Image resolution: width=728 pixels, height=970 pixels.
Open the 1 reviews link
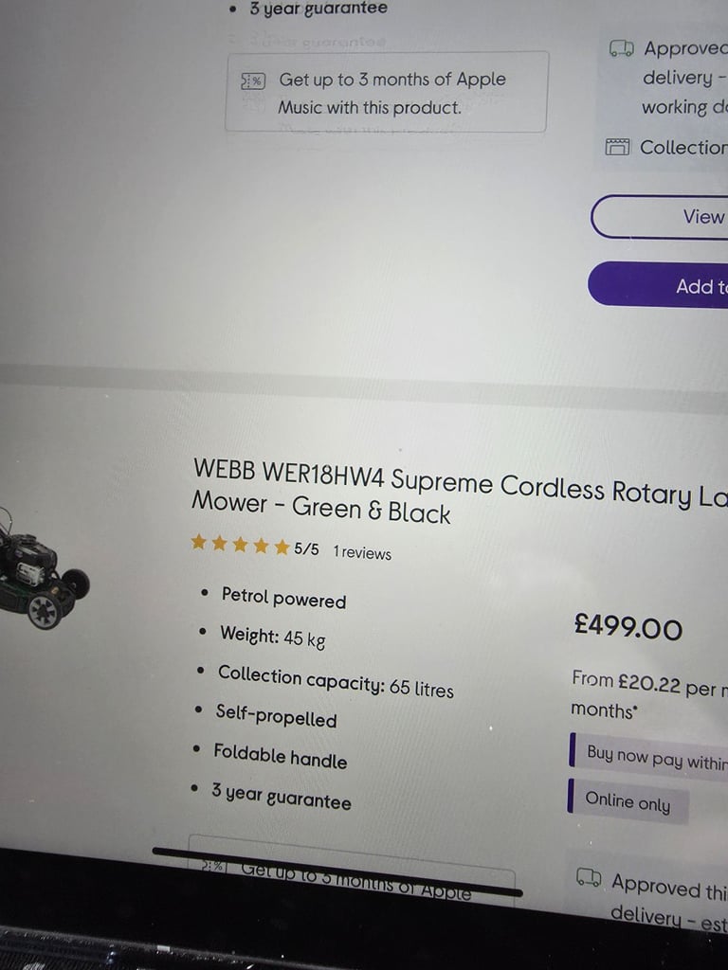click(362, 552)
